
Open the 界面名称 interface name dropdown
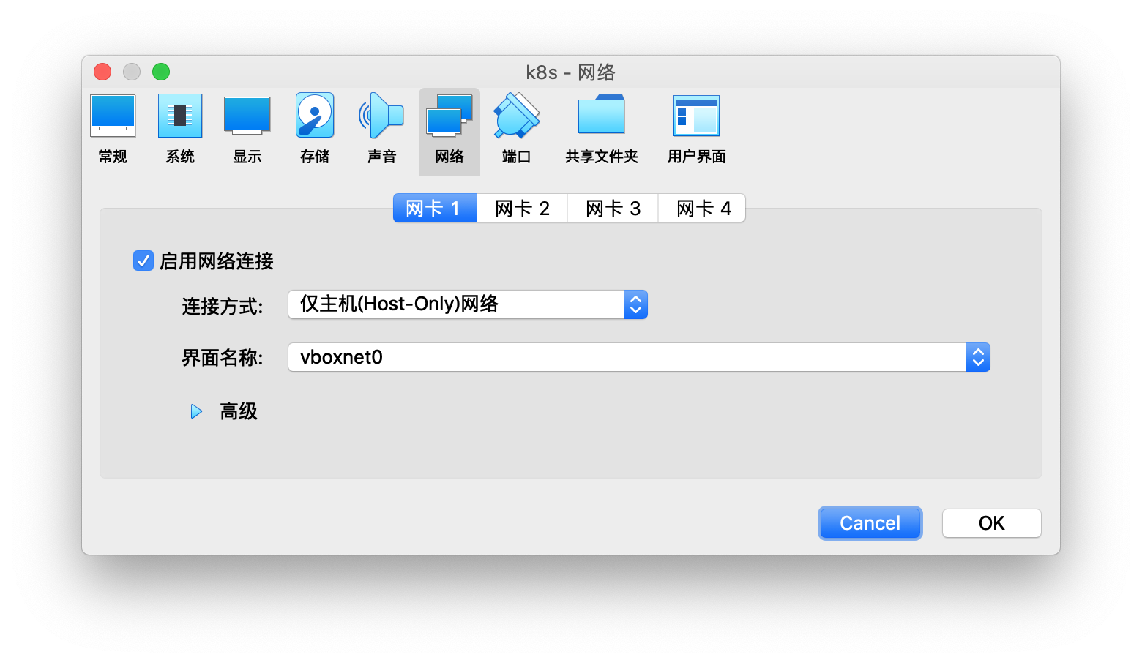point(977,357)
